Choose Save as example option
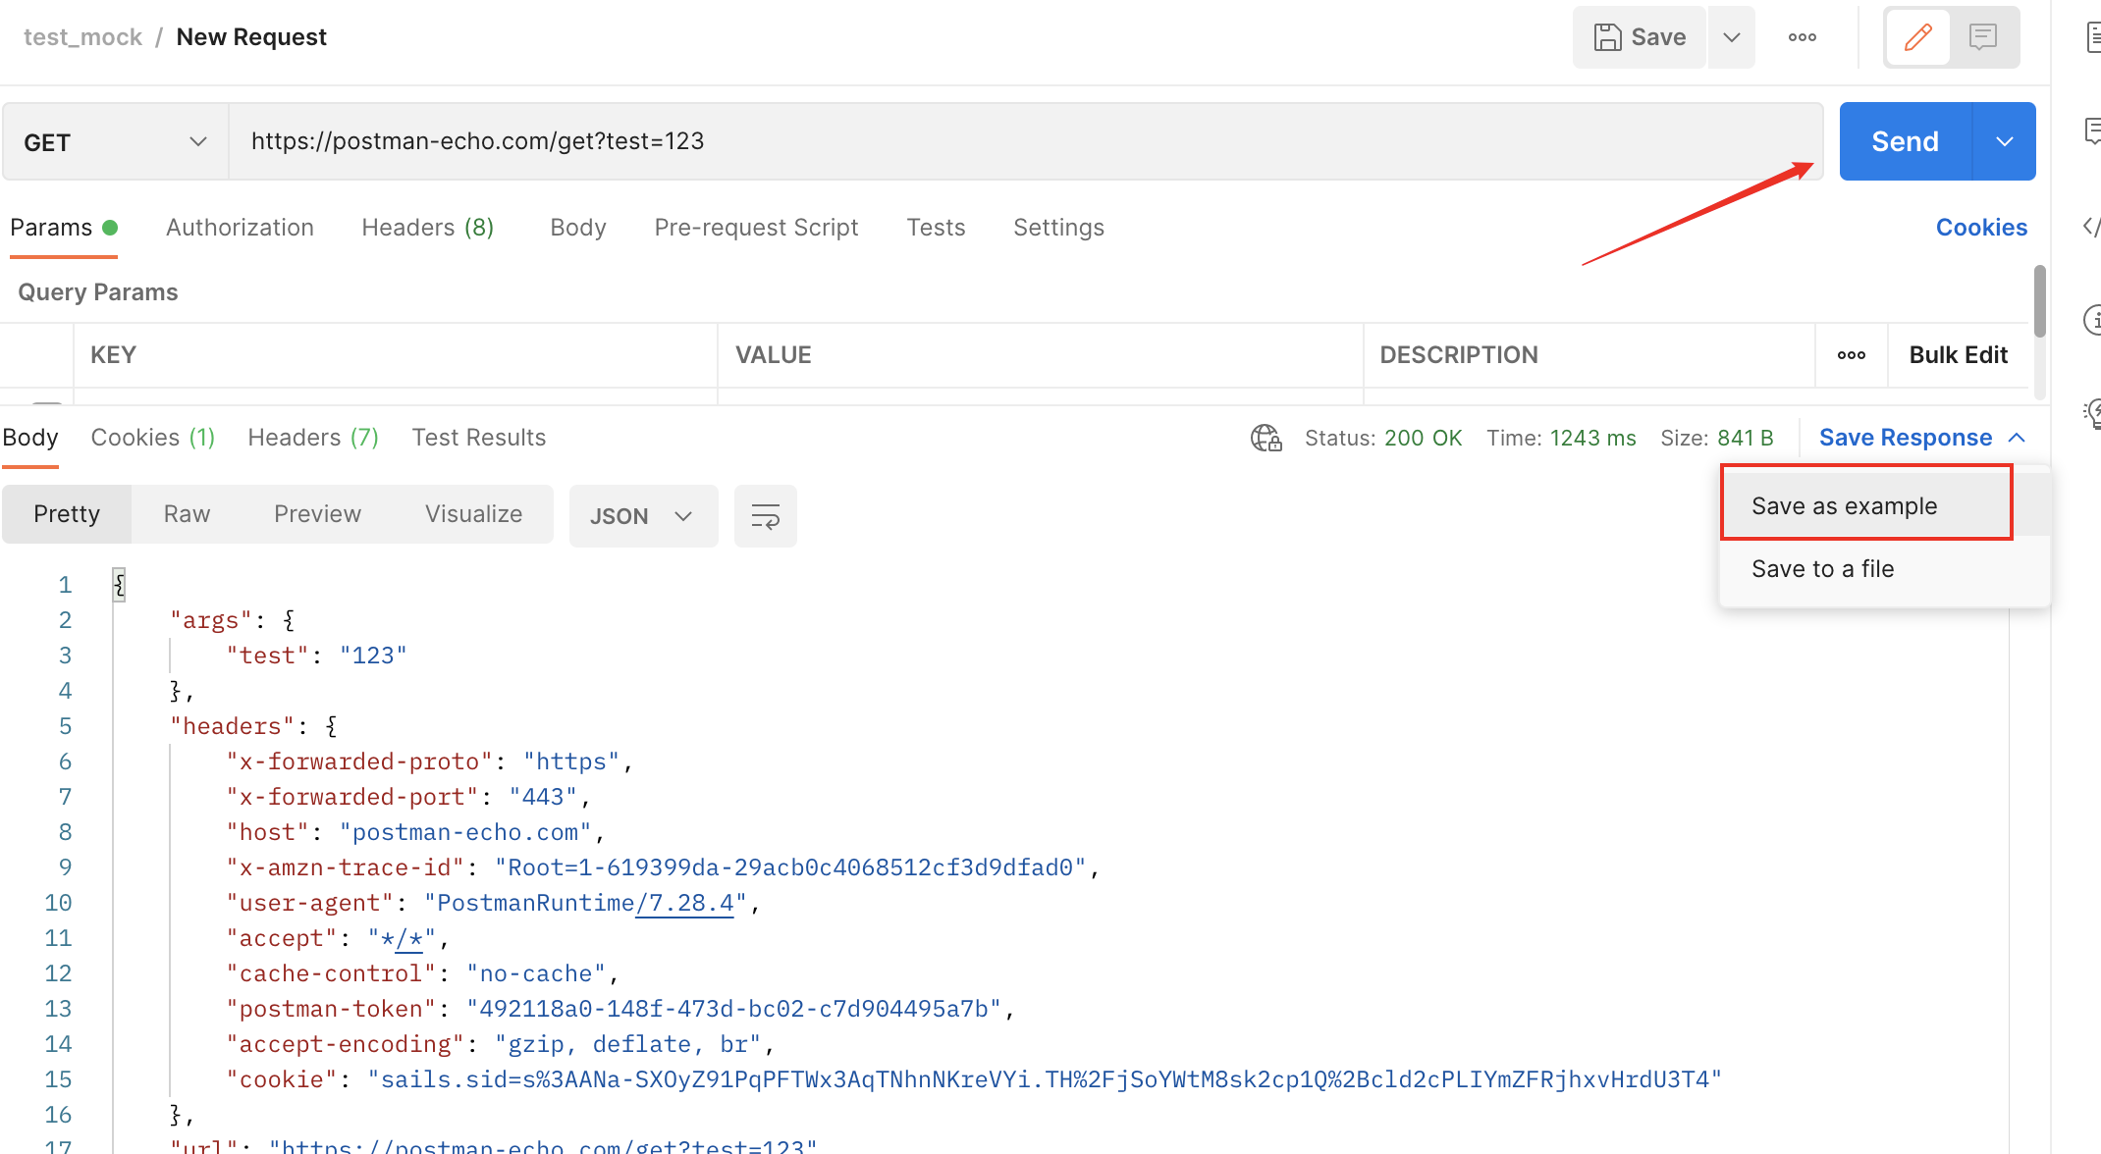This screenshot has width=2101, height=1154. [x=1844, y=506]
